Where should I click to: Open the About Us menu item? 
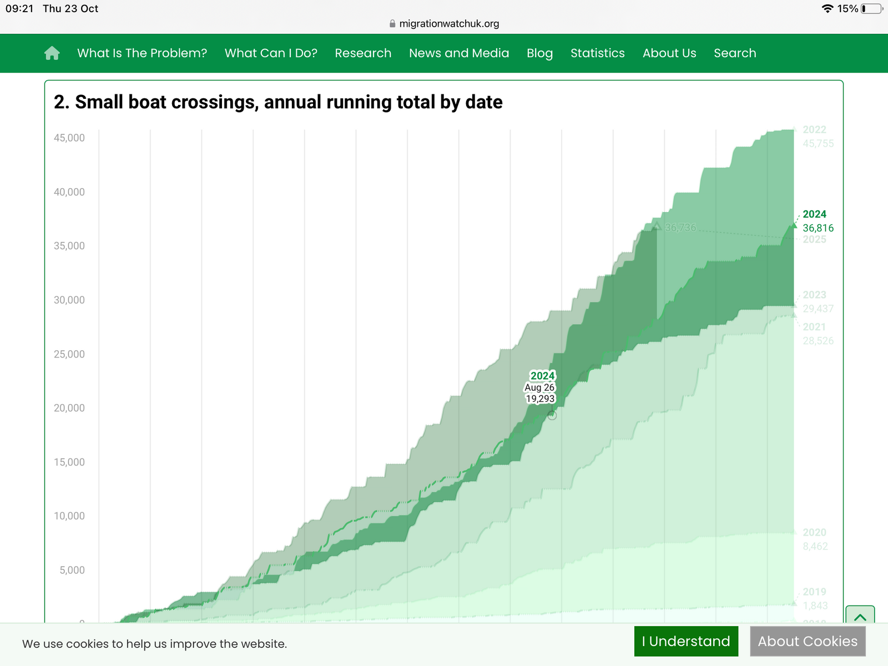coord(669,53)
